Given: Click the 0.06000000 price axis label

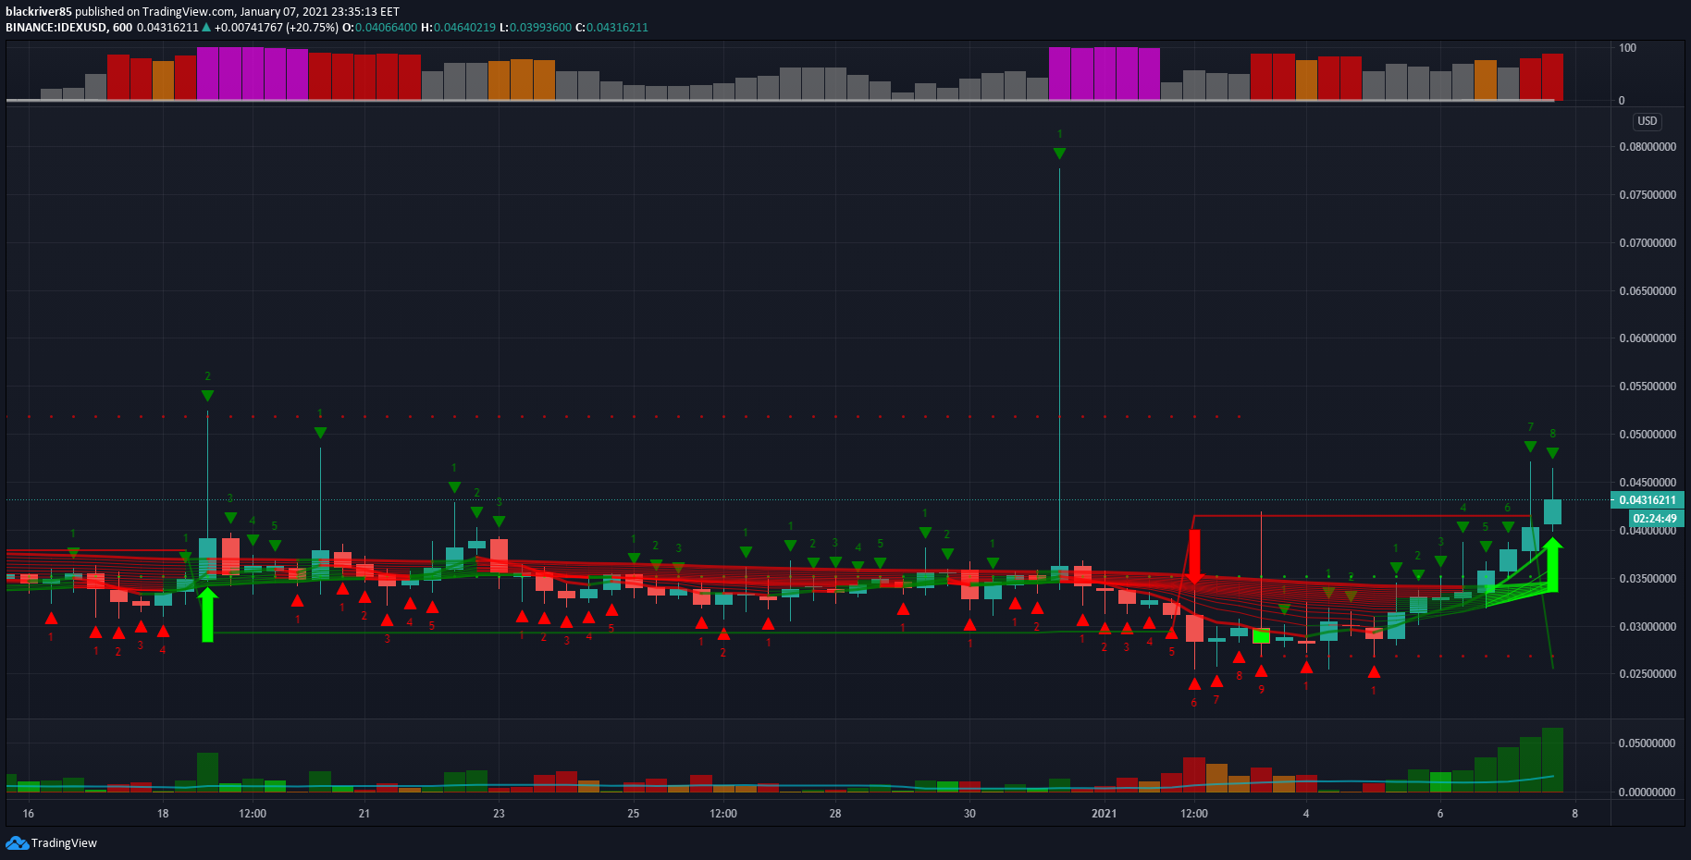Looking at the screenshot, I should [1648, 338].
